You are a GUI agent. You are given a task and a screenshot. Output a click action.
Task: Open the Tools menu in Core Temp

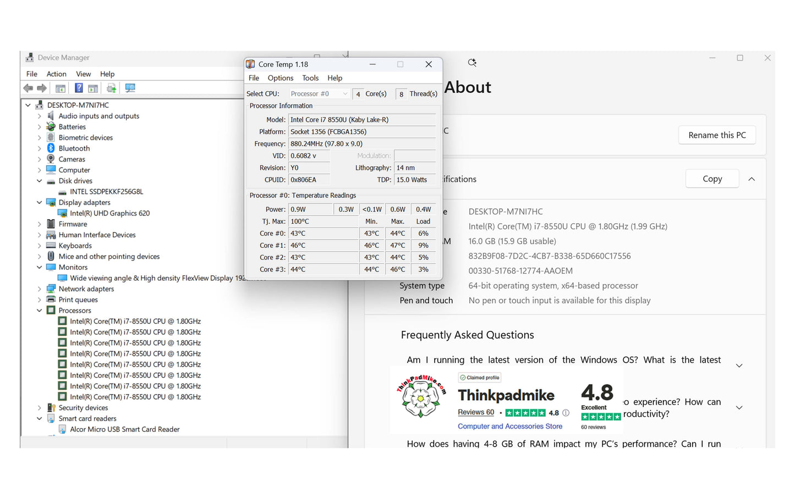pyautogui.click(x=310, y=78)
